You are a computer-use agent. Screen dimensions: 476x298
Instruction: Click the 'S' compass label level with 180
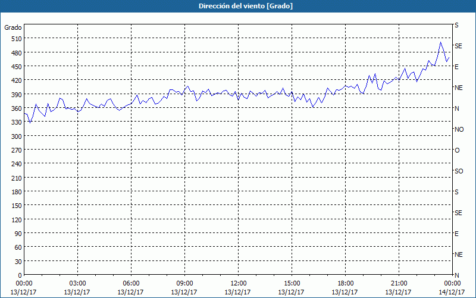coord(456,192)
